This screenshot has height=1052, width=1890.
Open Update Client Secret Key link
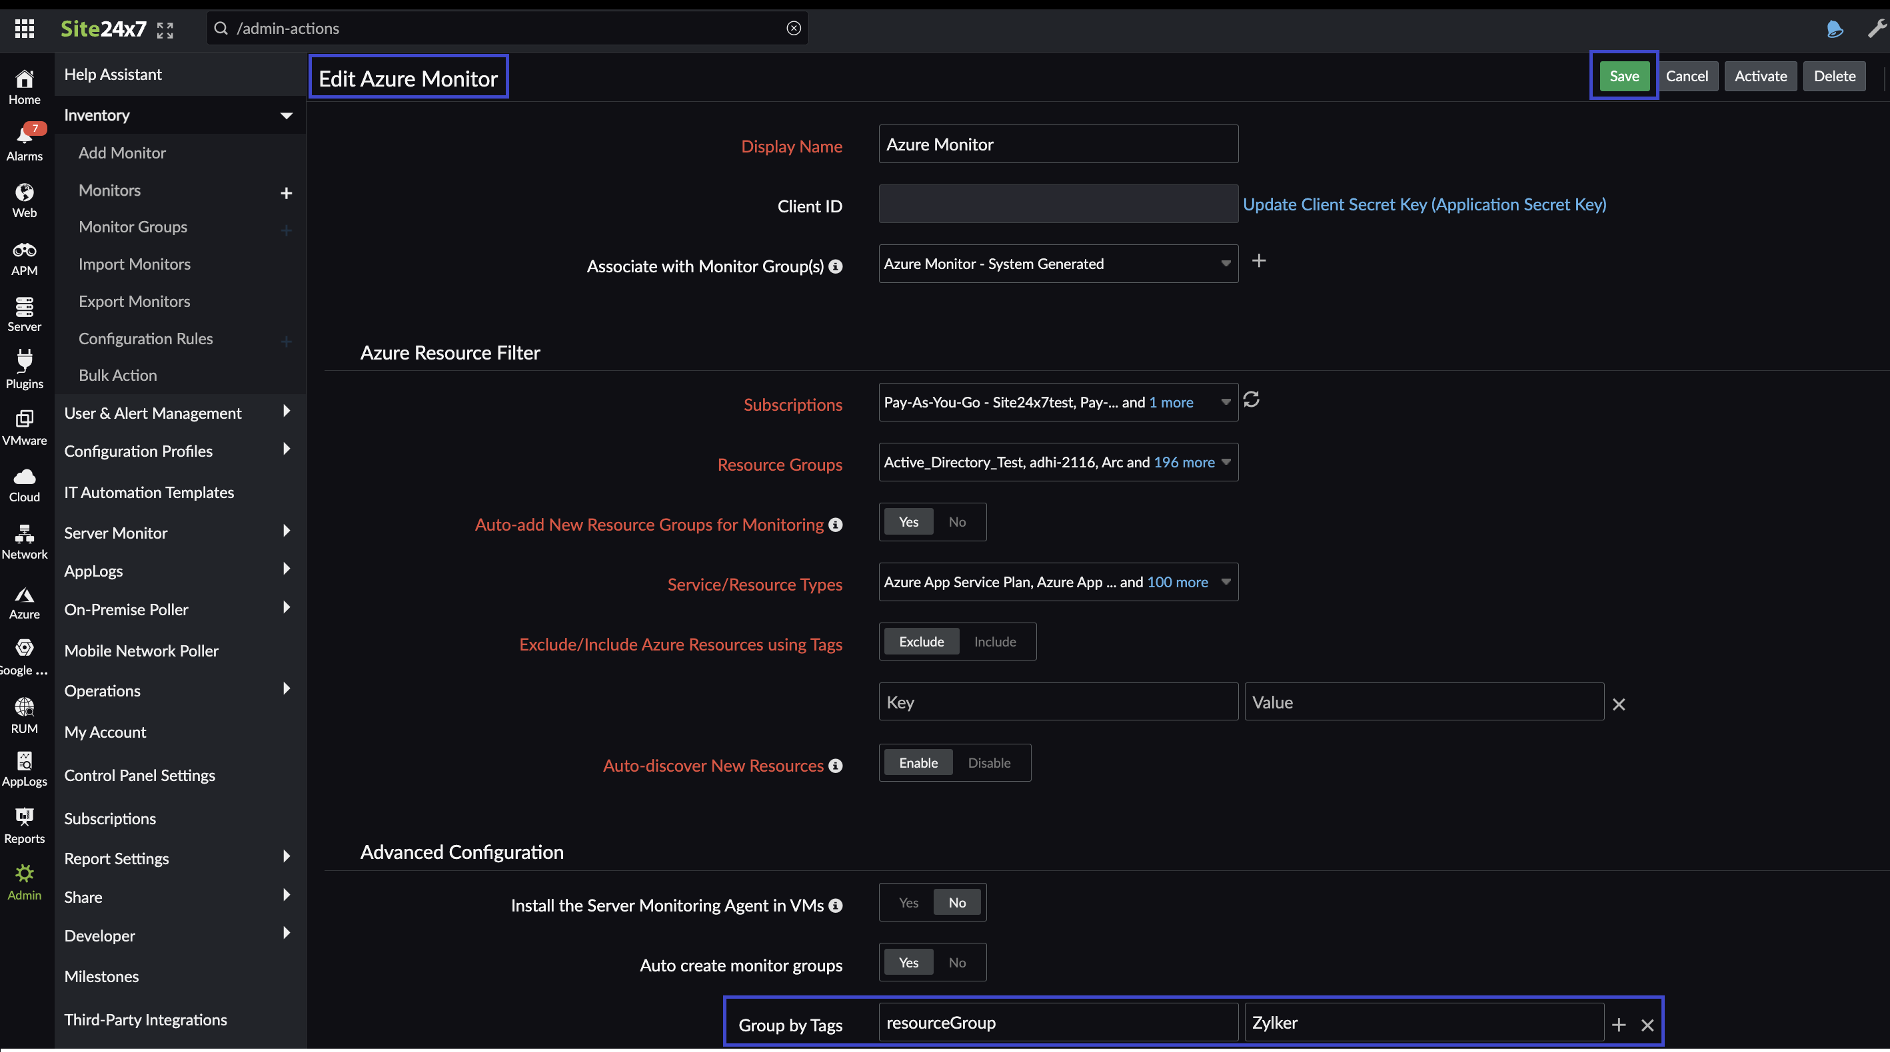[1424, 204]
